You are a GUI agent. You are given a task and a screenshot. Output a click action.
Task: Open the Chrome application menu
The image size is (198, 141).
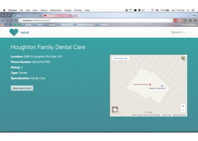pos(13,10)
